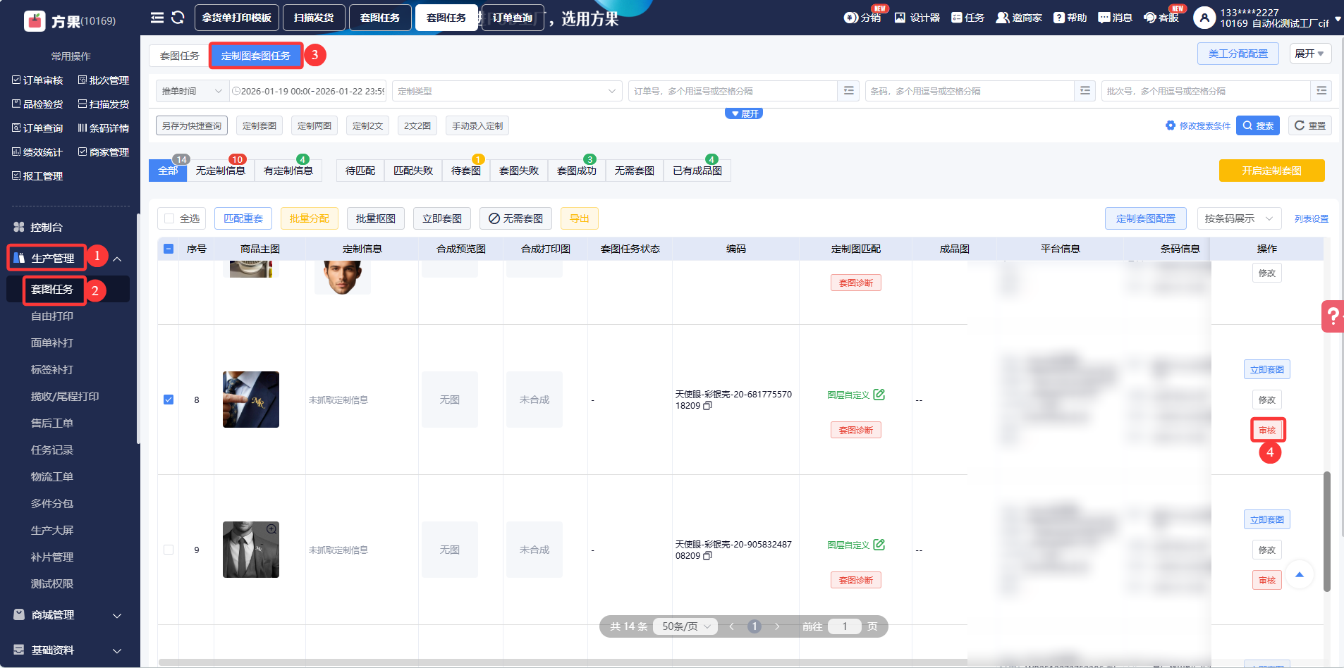
Task: Expand the 商城管理 sidebar section
Action: (118, 615)
